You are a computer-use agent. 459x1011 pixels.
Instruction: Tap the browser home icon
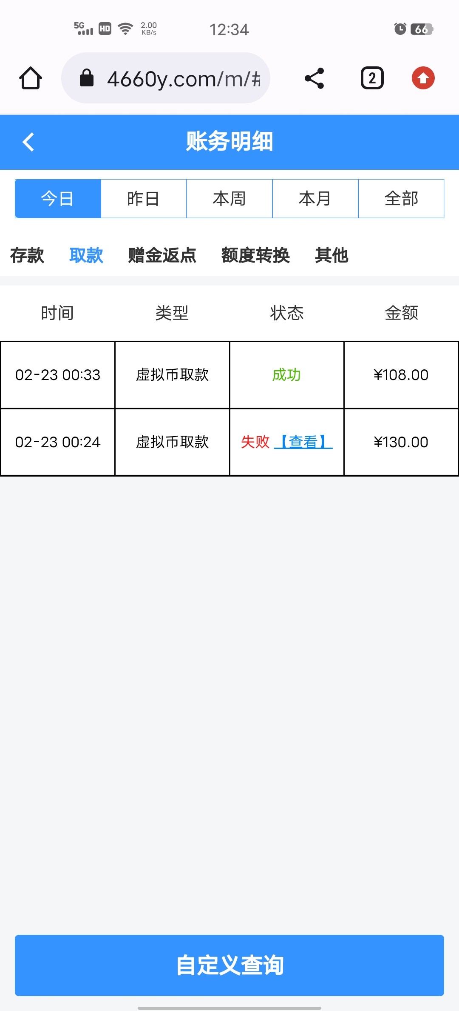coord(31,78)
